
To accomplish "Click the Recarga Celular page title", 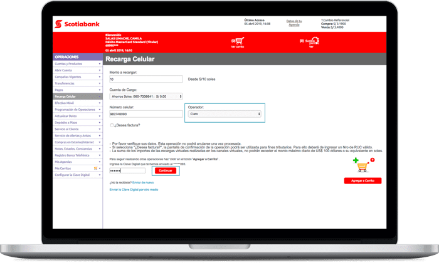I will point(130,59).
